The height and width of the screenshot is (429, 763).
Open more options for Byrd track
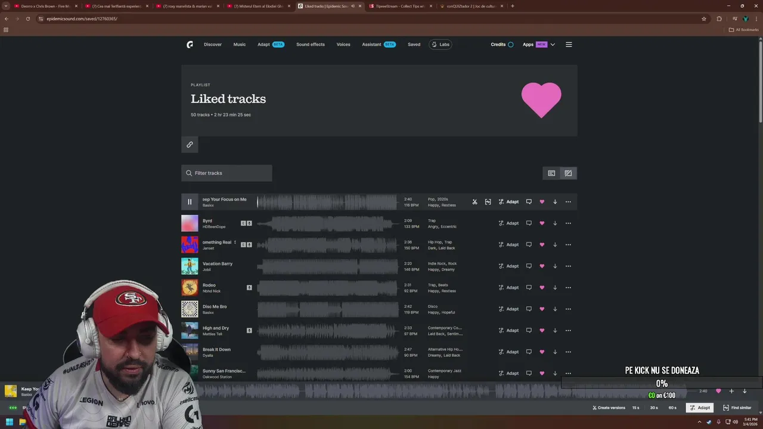(x=568, y=223)
